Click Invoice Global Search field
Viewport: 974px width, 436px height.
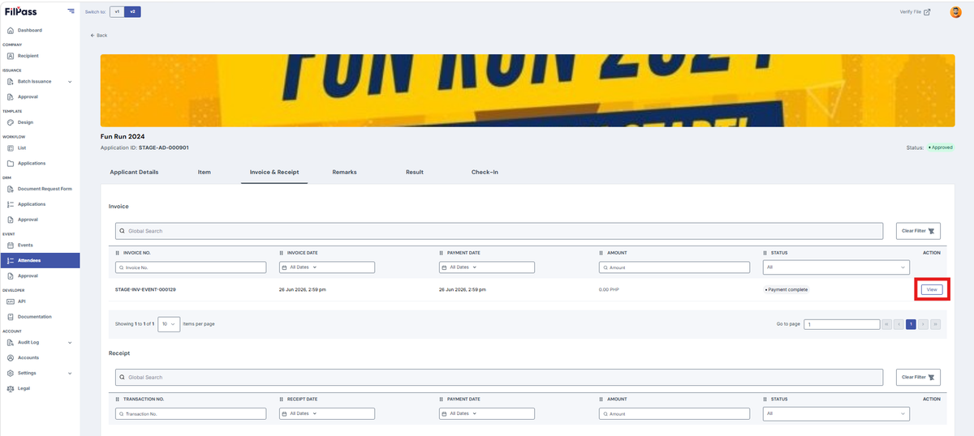click(x=499, y=231)
